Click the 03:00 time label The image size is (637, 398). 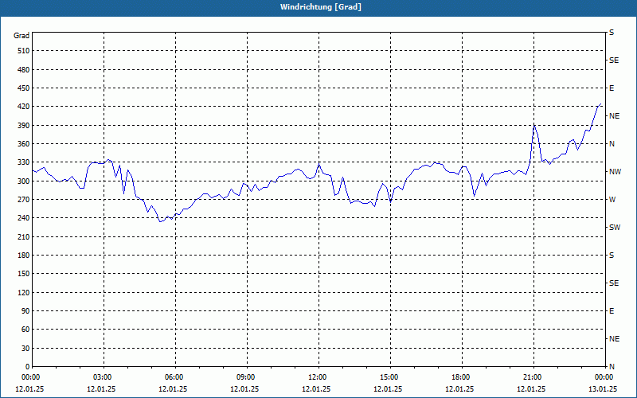104,377
